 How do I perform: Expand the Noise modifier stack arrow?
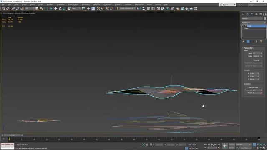pos(246,26)
